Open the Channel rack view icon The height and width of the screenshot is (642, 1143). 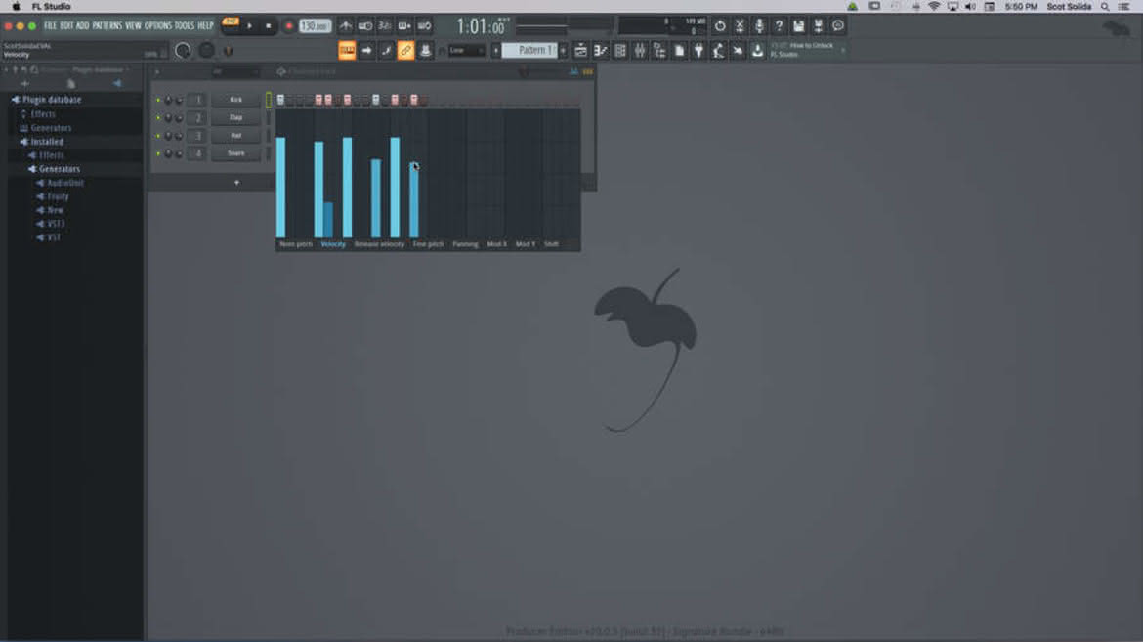click(620, 51)
